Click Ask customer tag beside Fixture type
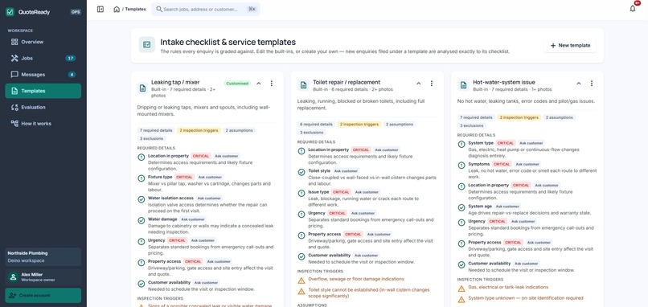The height and width of the screenshot is (307, 648). pyautogui.click(x=210, y=177)
